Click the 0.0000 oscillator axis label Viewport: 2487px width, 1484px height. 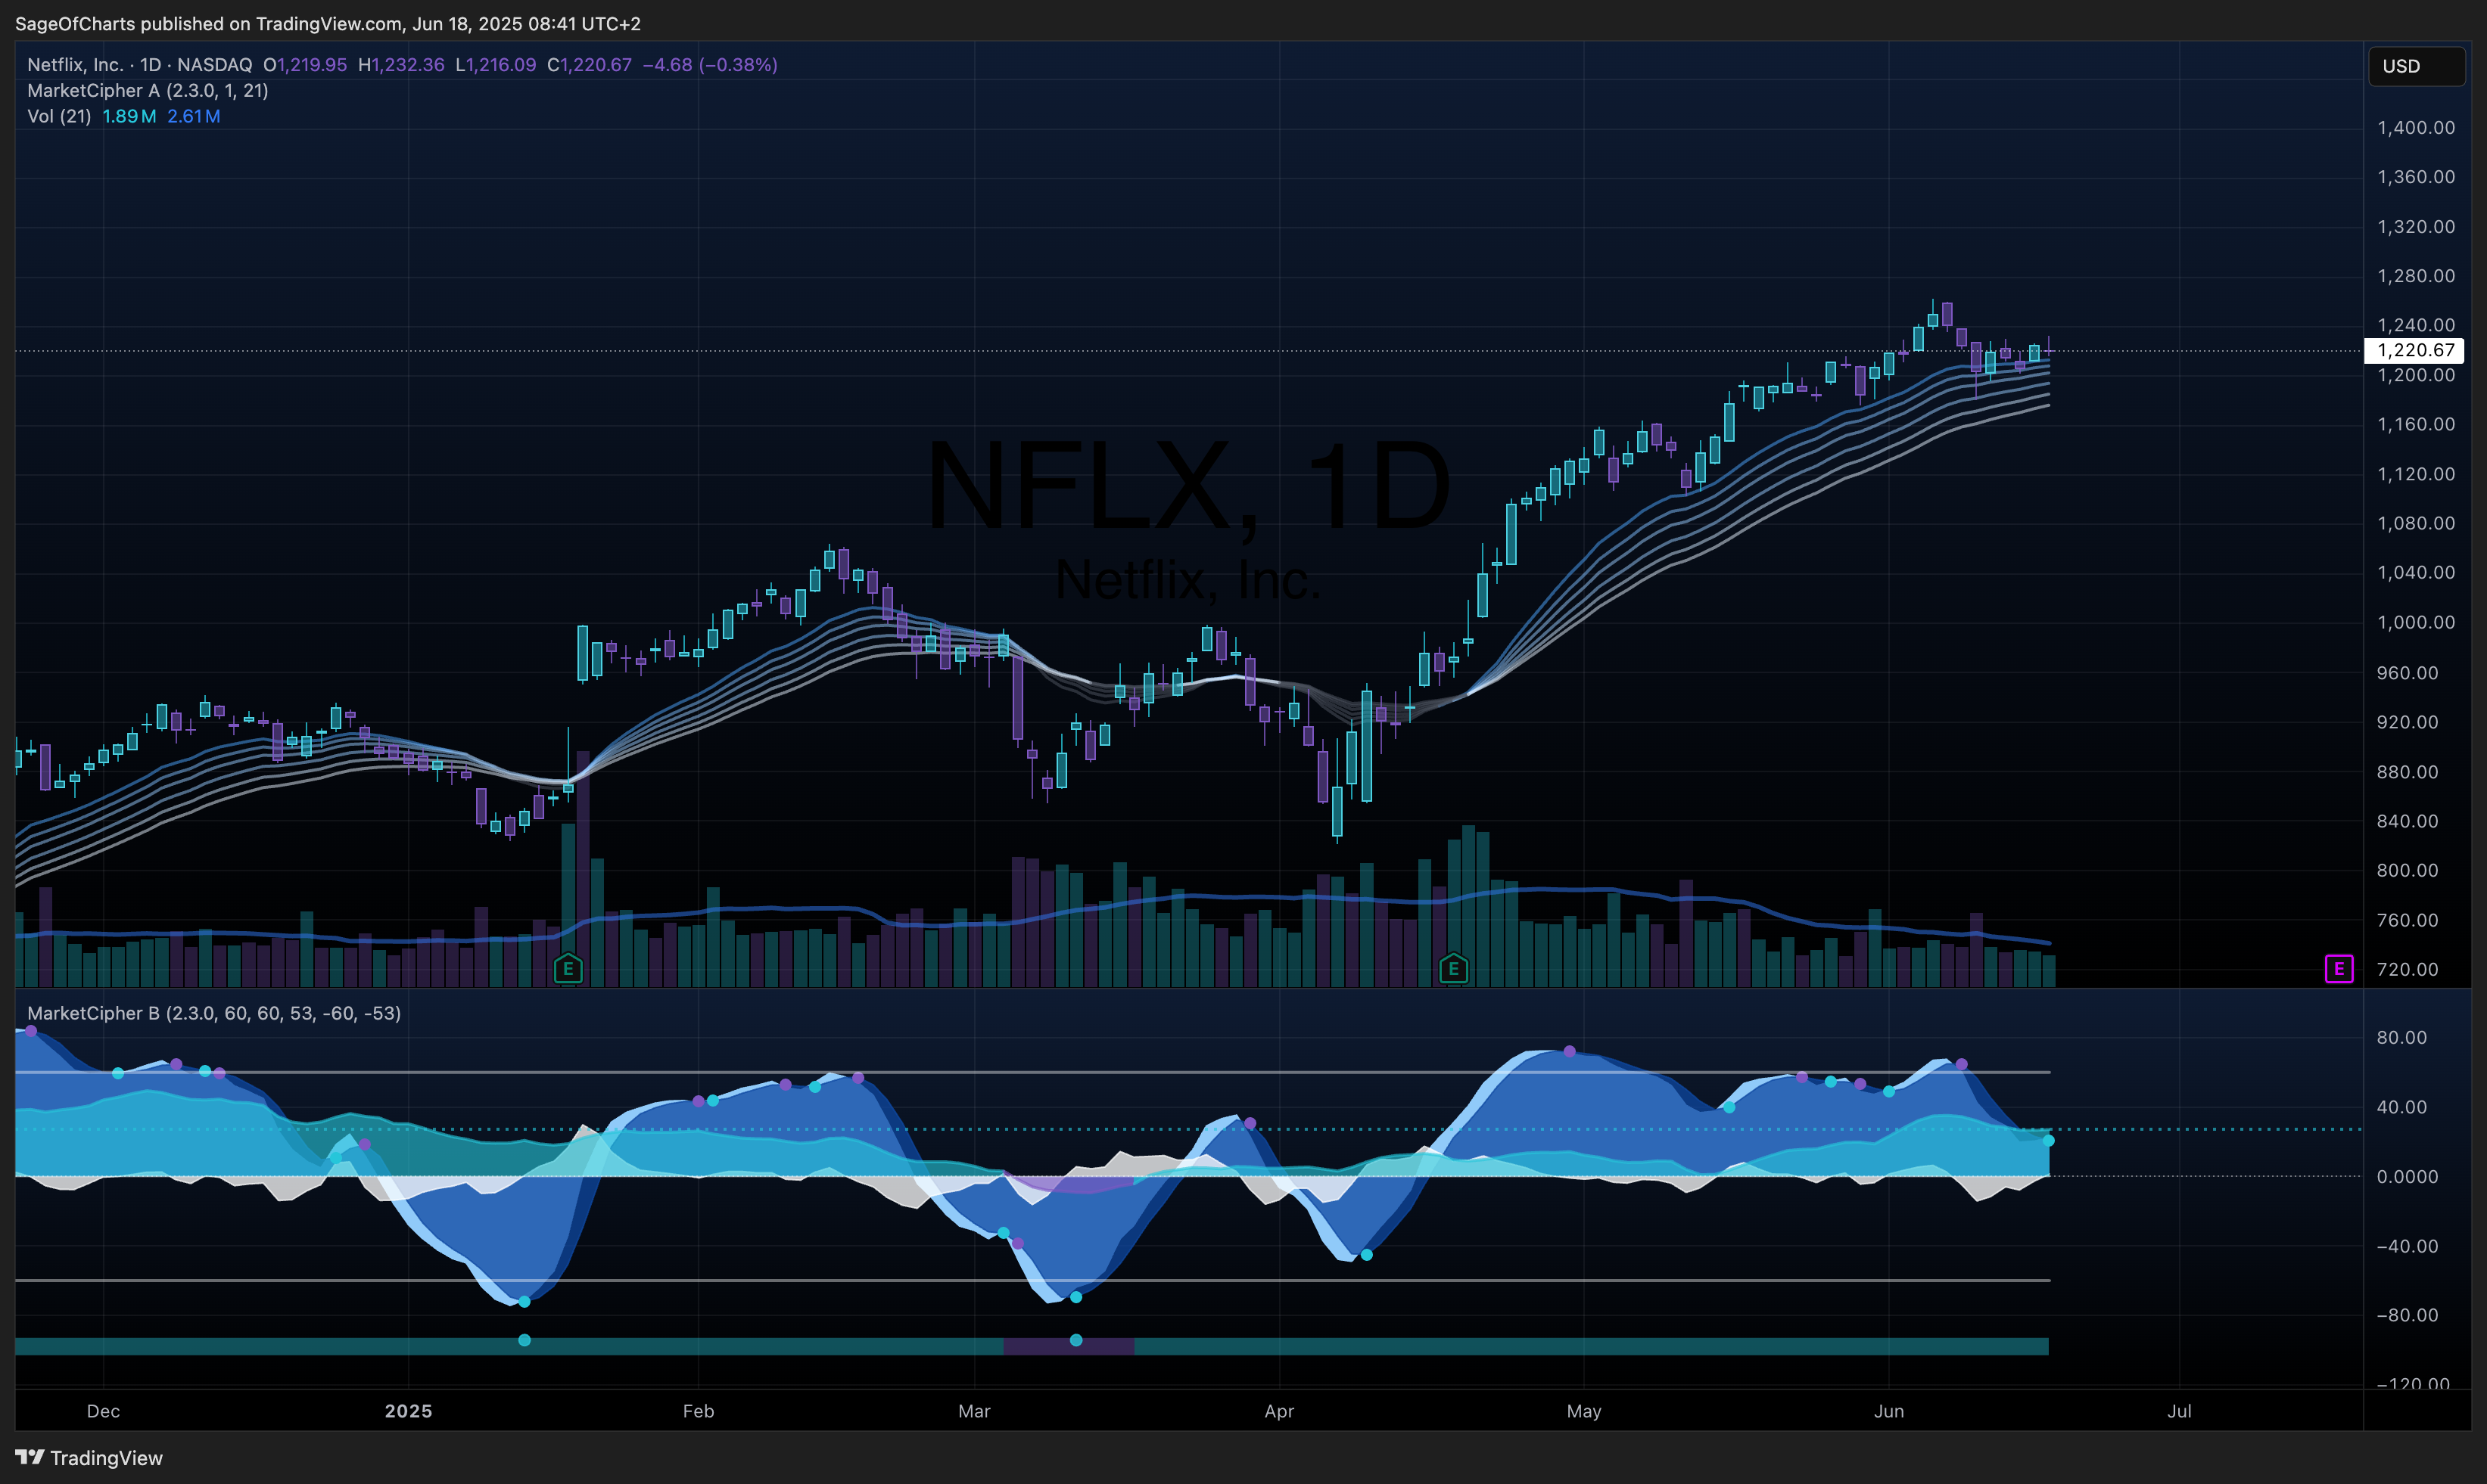click(2408, 1177)
